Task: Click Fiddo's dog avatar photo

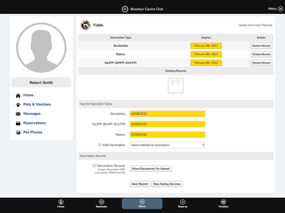Action: [x=85, y=25]
